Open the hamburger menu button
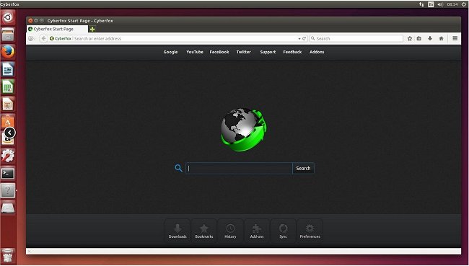 [455, 38]
